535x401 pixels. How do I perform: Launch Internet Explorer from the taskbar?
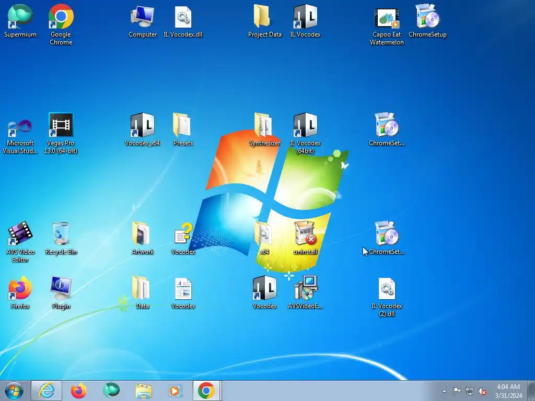tap(46, 391)
